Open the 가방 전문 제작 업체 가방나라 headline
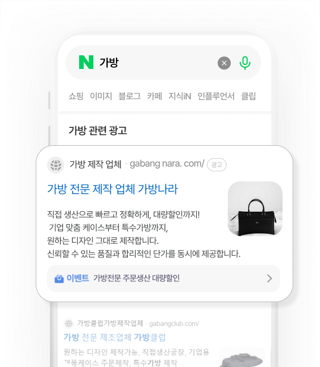The height and width of the screenshot is (367, 320). tap(112, 189)
